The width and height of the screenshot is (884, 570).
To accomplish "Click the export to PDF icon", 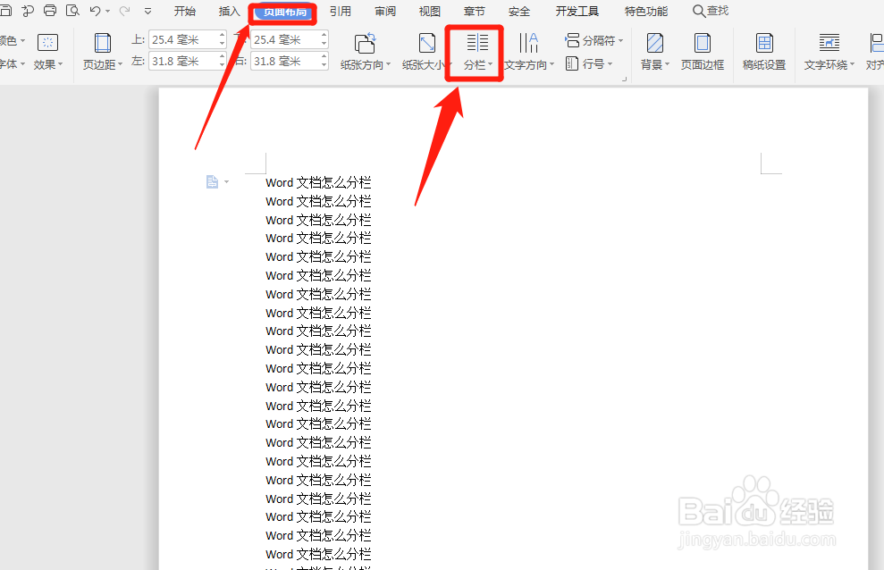I will tap(27, 10).
